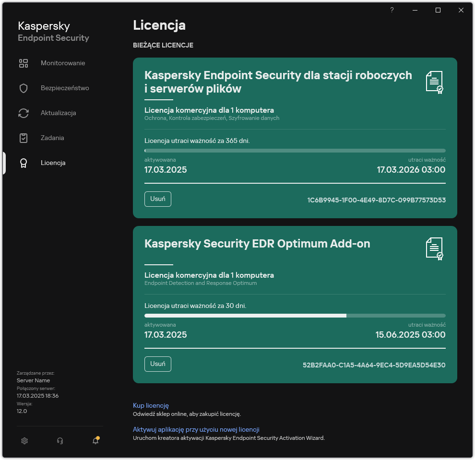Open the Kup licencję link
The height and width of the screenshot is (460, 475).
(151, 405)
